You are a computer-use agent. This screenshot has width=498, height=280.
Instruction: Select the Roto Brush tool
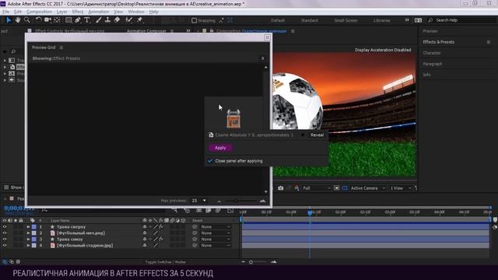[x=128, y=20]
